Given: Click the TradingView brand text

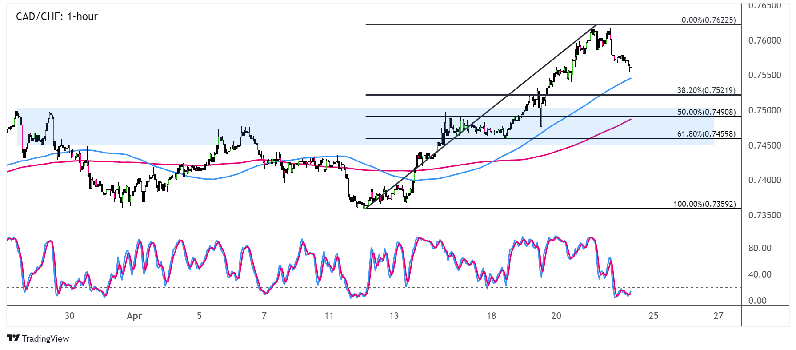Looking at the screenshot, I should coord(45,338).
